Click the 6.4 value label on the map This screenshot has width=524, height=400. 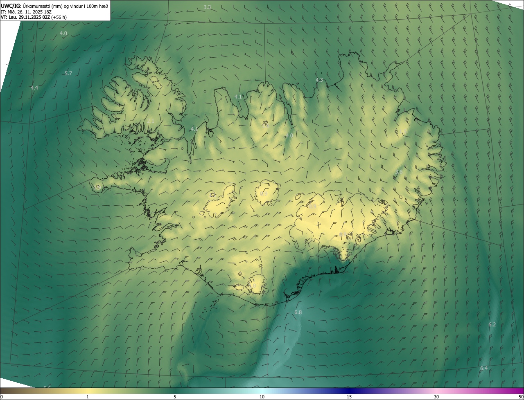pyautogui.click(x=484, y=369)
